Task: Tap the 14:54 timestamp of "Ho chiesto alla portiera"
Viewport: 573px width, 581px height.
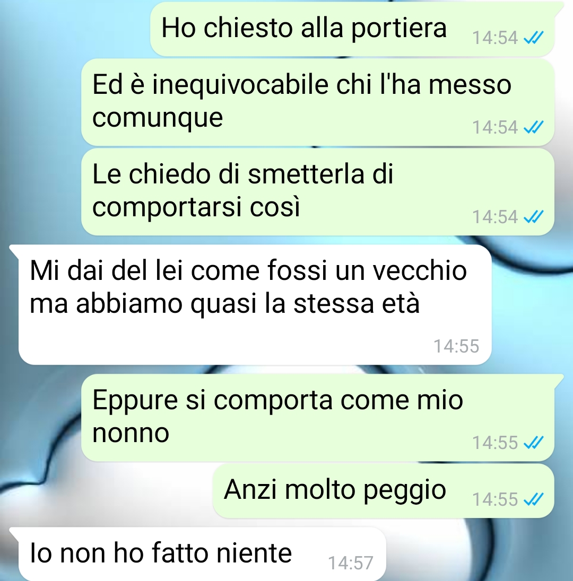Action: click(x=495, y=38)
